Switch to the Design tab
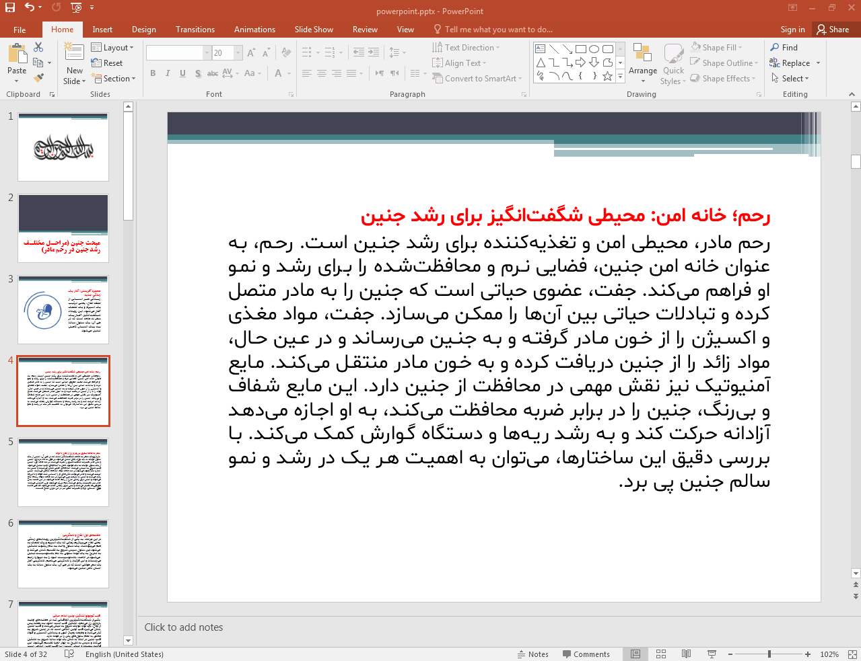Screen dimensions: 861x661 (x=143, y=30)
